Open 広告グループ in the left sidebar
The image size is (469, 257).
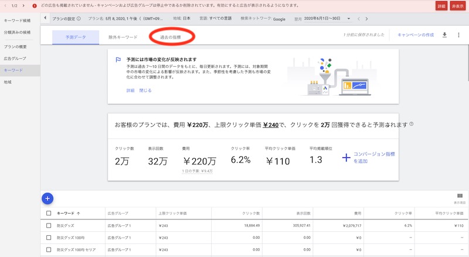coord(15,59)
